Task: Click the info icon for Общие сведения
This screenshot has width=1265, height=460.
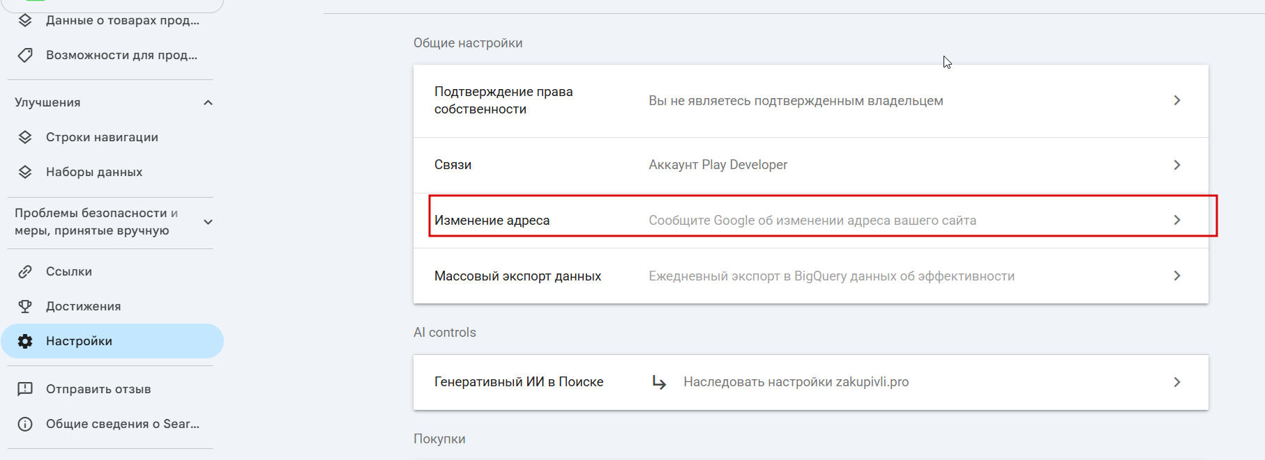Action: tap(25, 424)
